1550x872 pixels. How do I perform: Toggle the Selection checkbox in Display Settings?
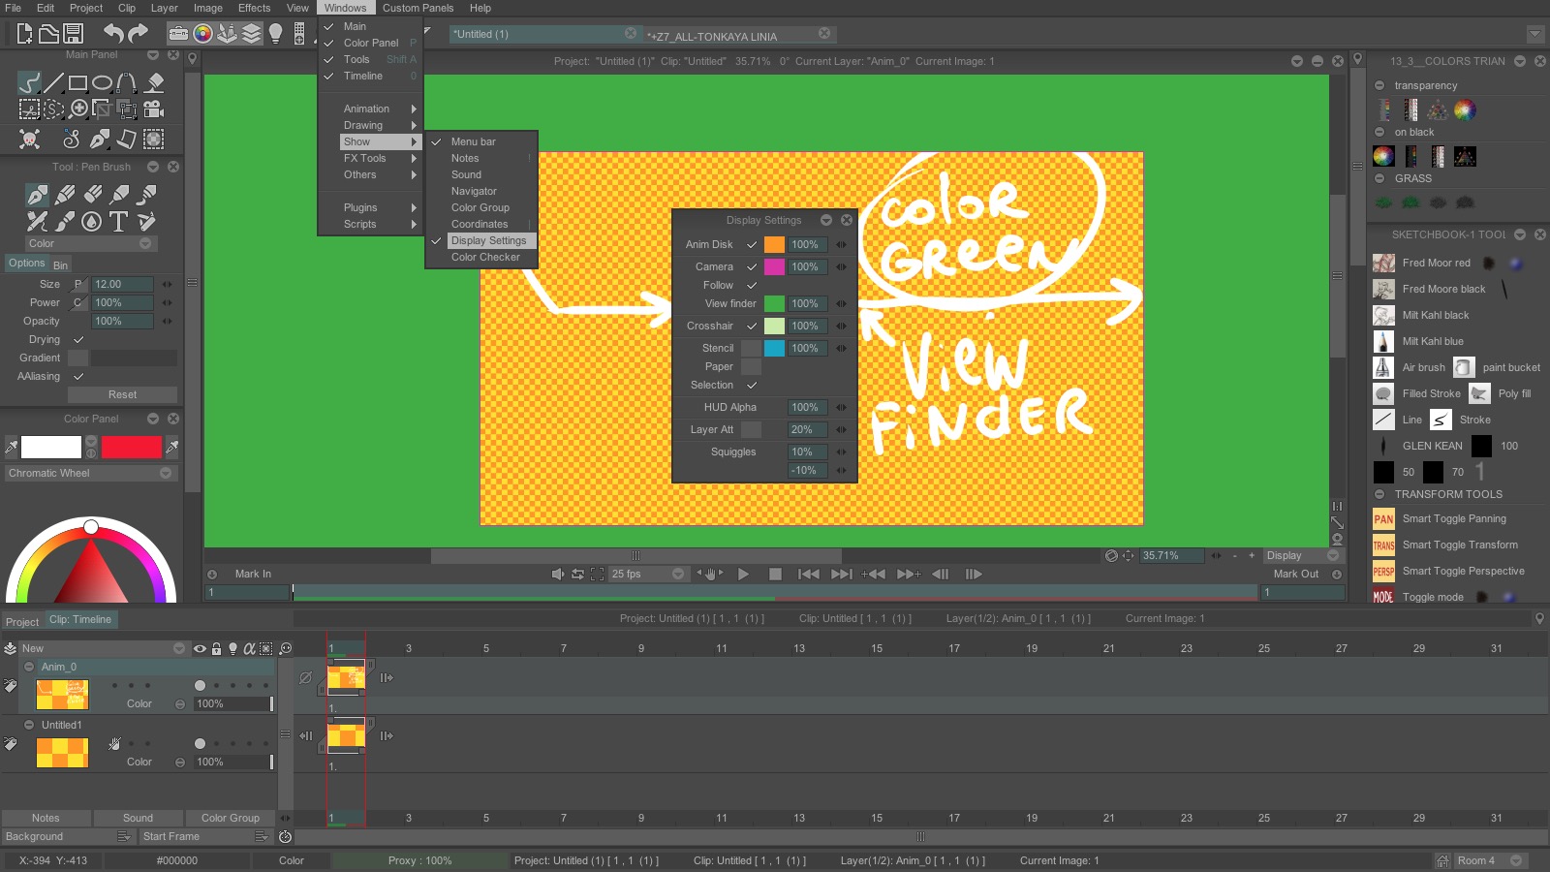tap(751, 385)
